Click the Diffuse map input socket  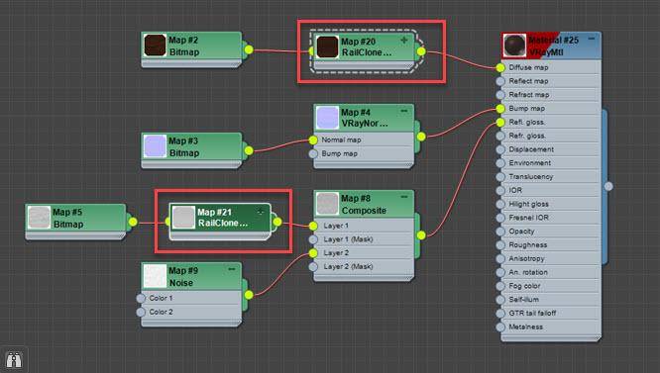pyautogui.click(x=500, y=67)
